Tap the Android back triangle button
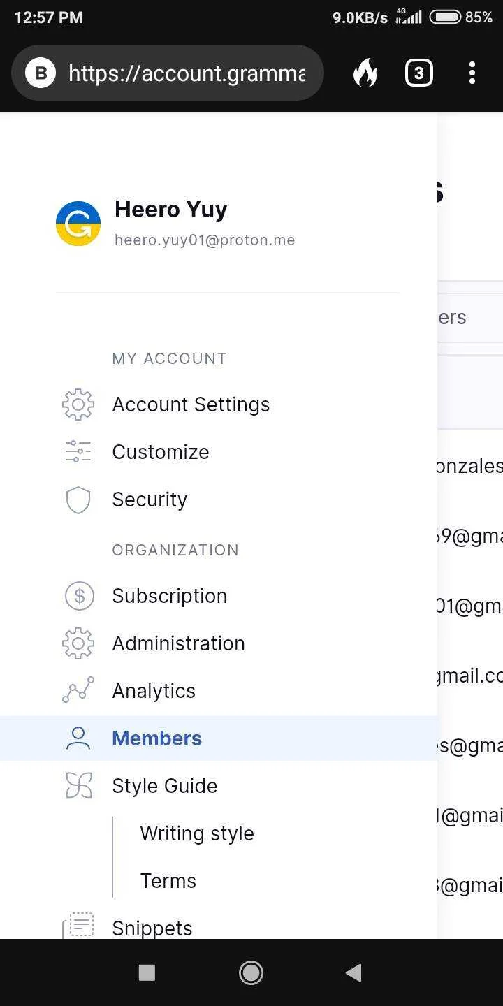 pos(353,972)
